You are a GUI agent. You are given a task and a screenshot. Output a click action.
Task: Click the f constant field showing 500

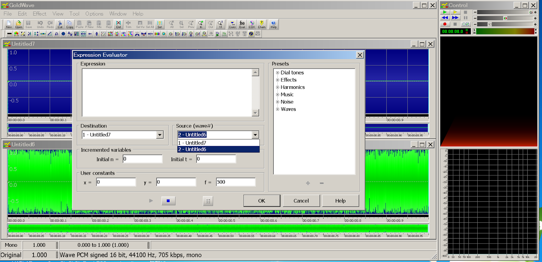coord(236,182)
